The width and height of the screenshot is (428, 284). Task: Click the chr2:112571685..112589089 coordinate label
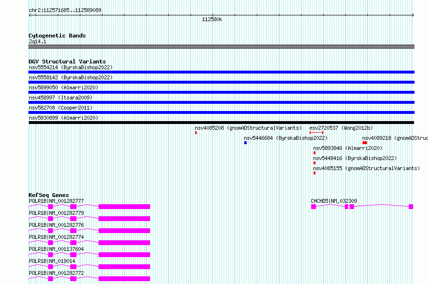[65, 10]
